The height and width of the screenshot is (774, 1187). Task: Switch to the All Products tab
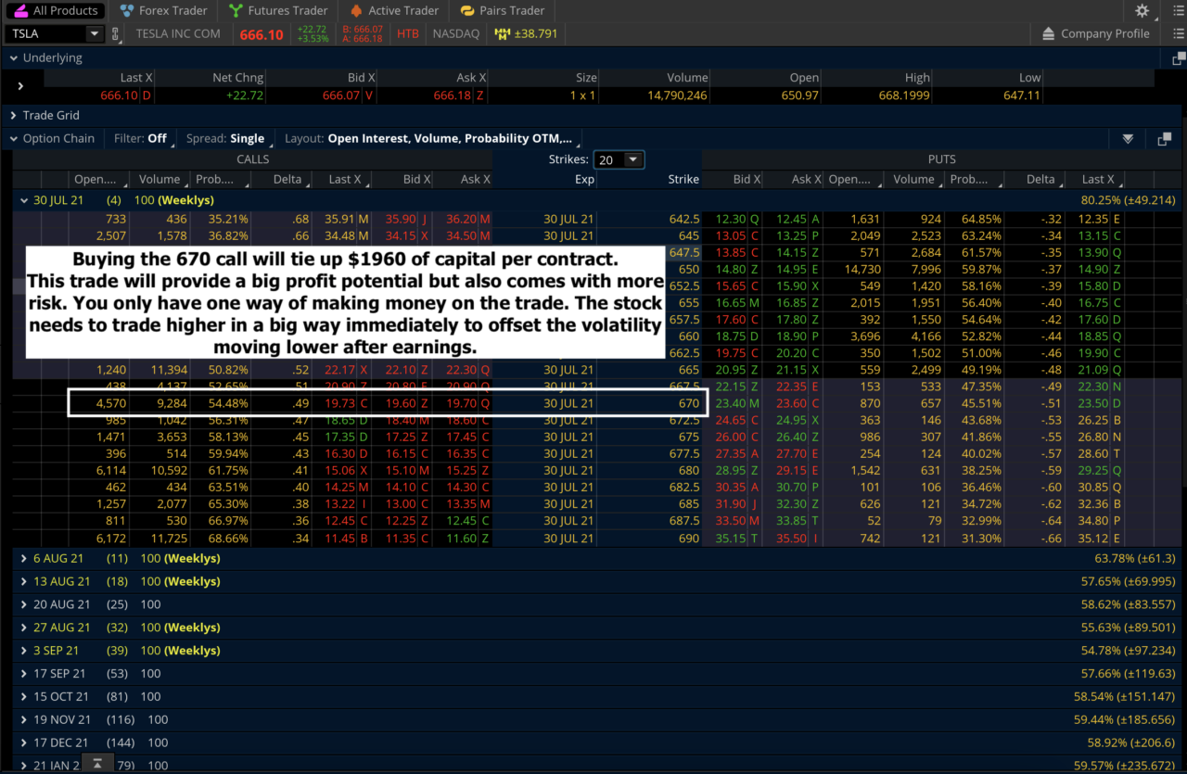pos(54,11)
